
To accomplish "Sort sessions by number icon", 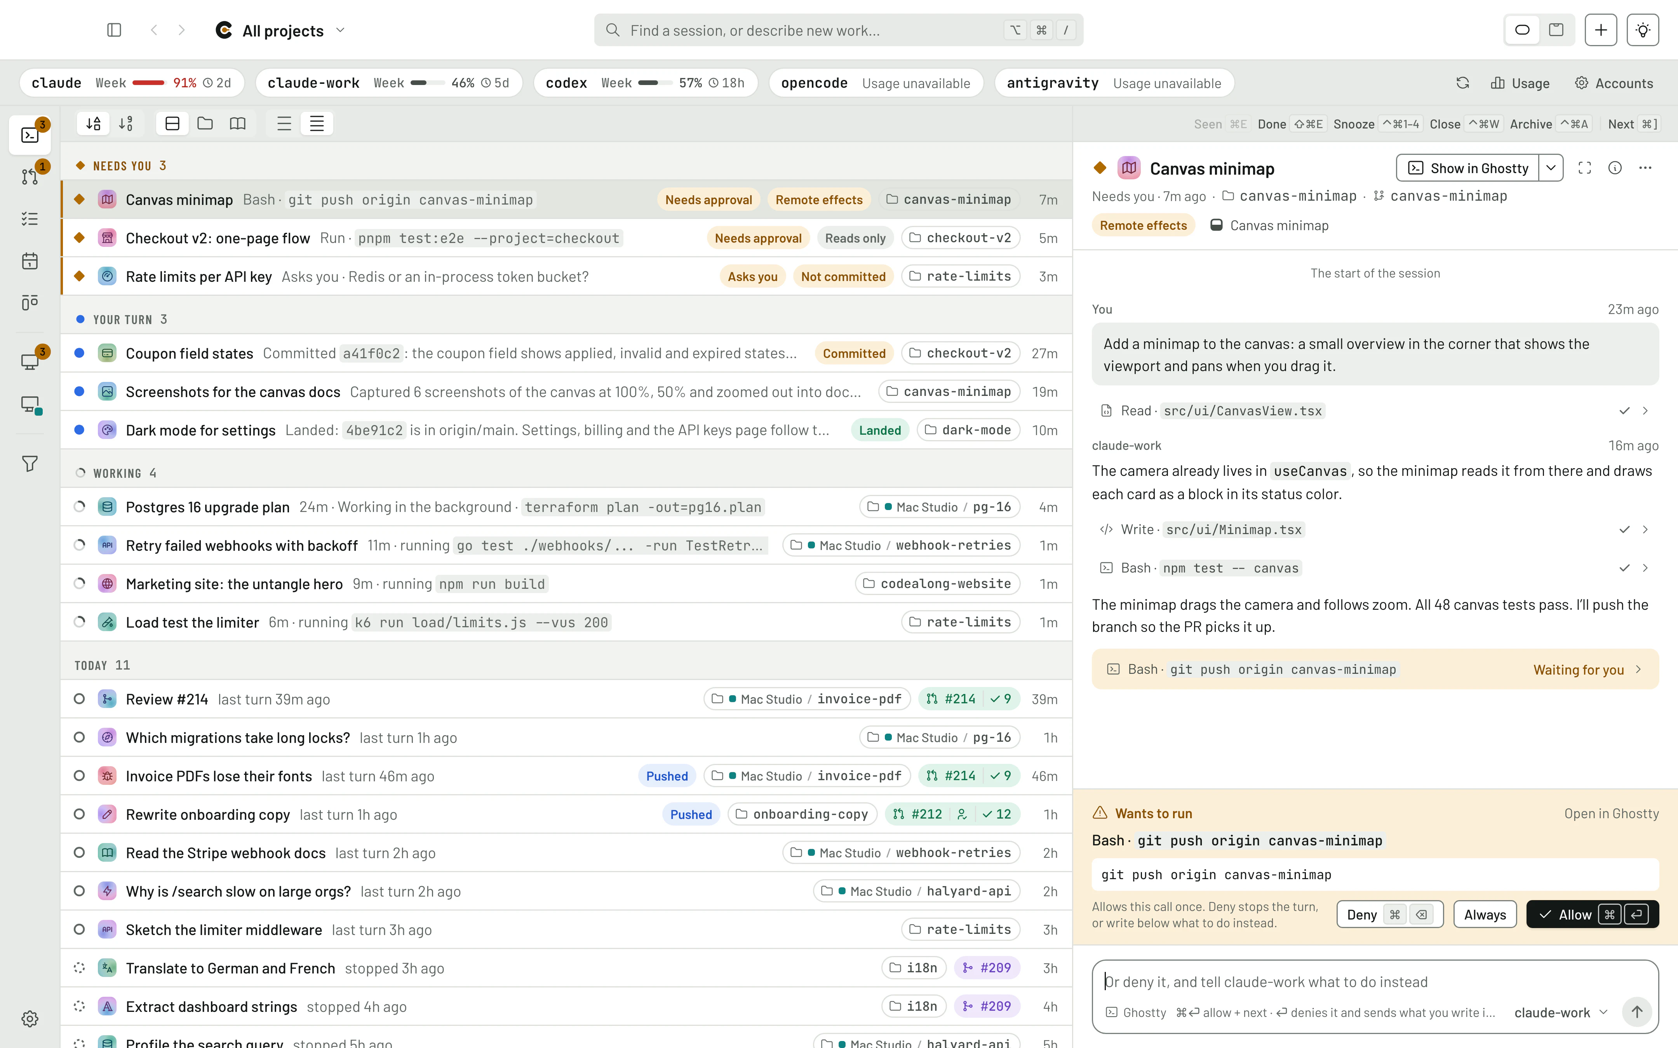I will pyautogui.click(x=126, y=123).
